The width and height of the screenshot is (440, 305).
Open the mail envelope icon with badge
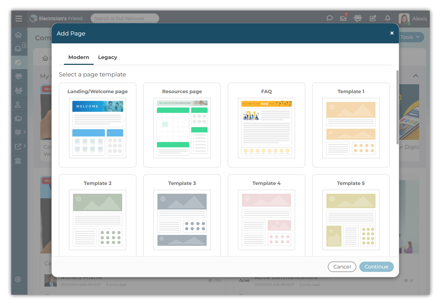(x=343, y=18)
